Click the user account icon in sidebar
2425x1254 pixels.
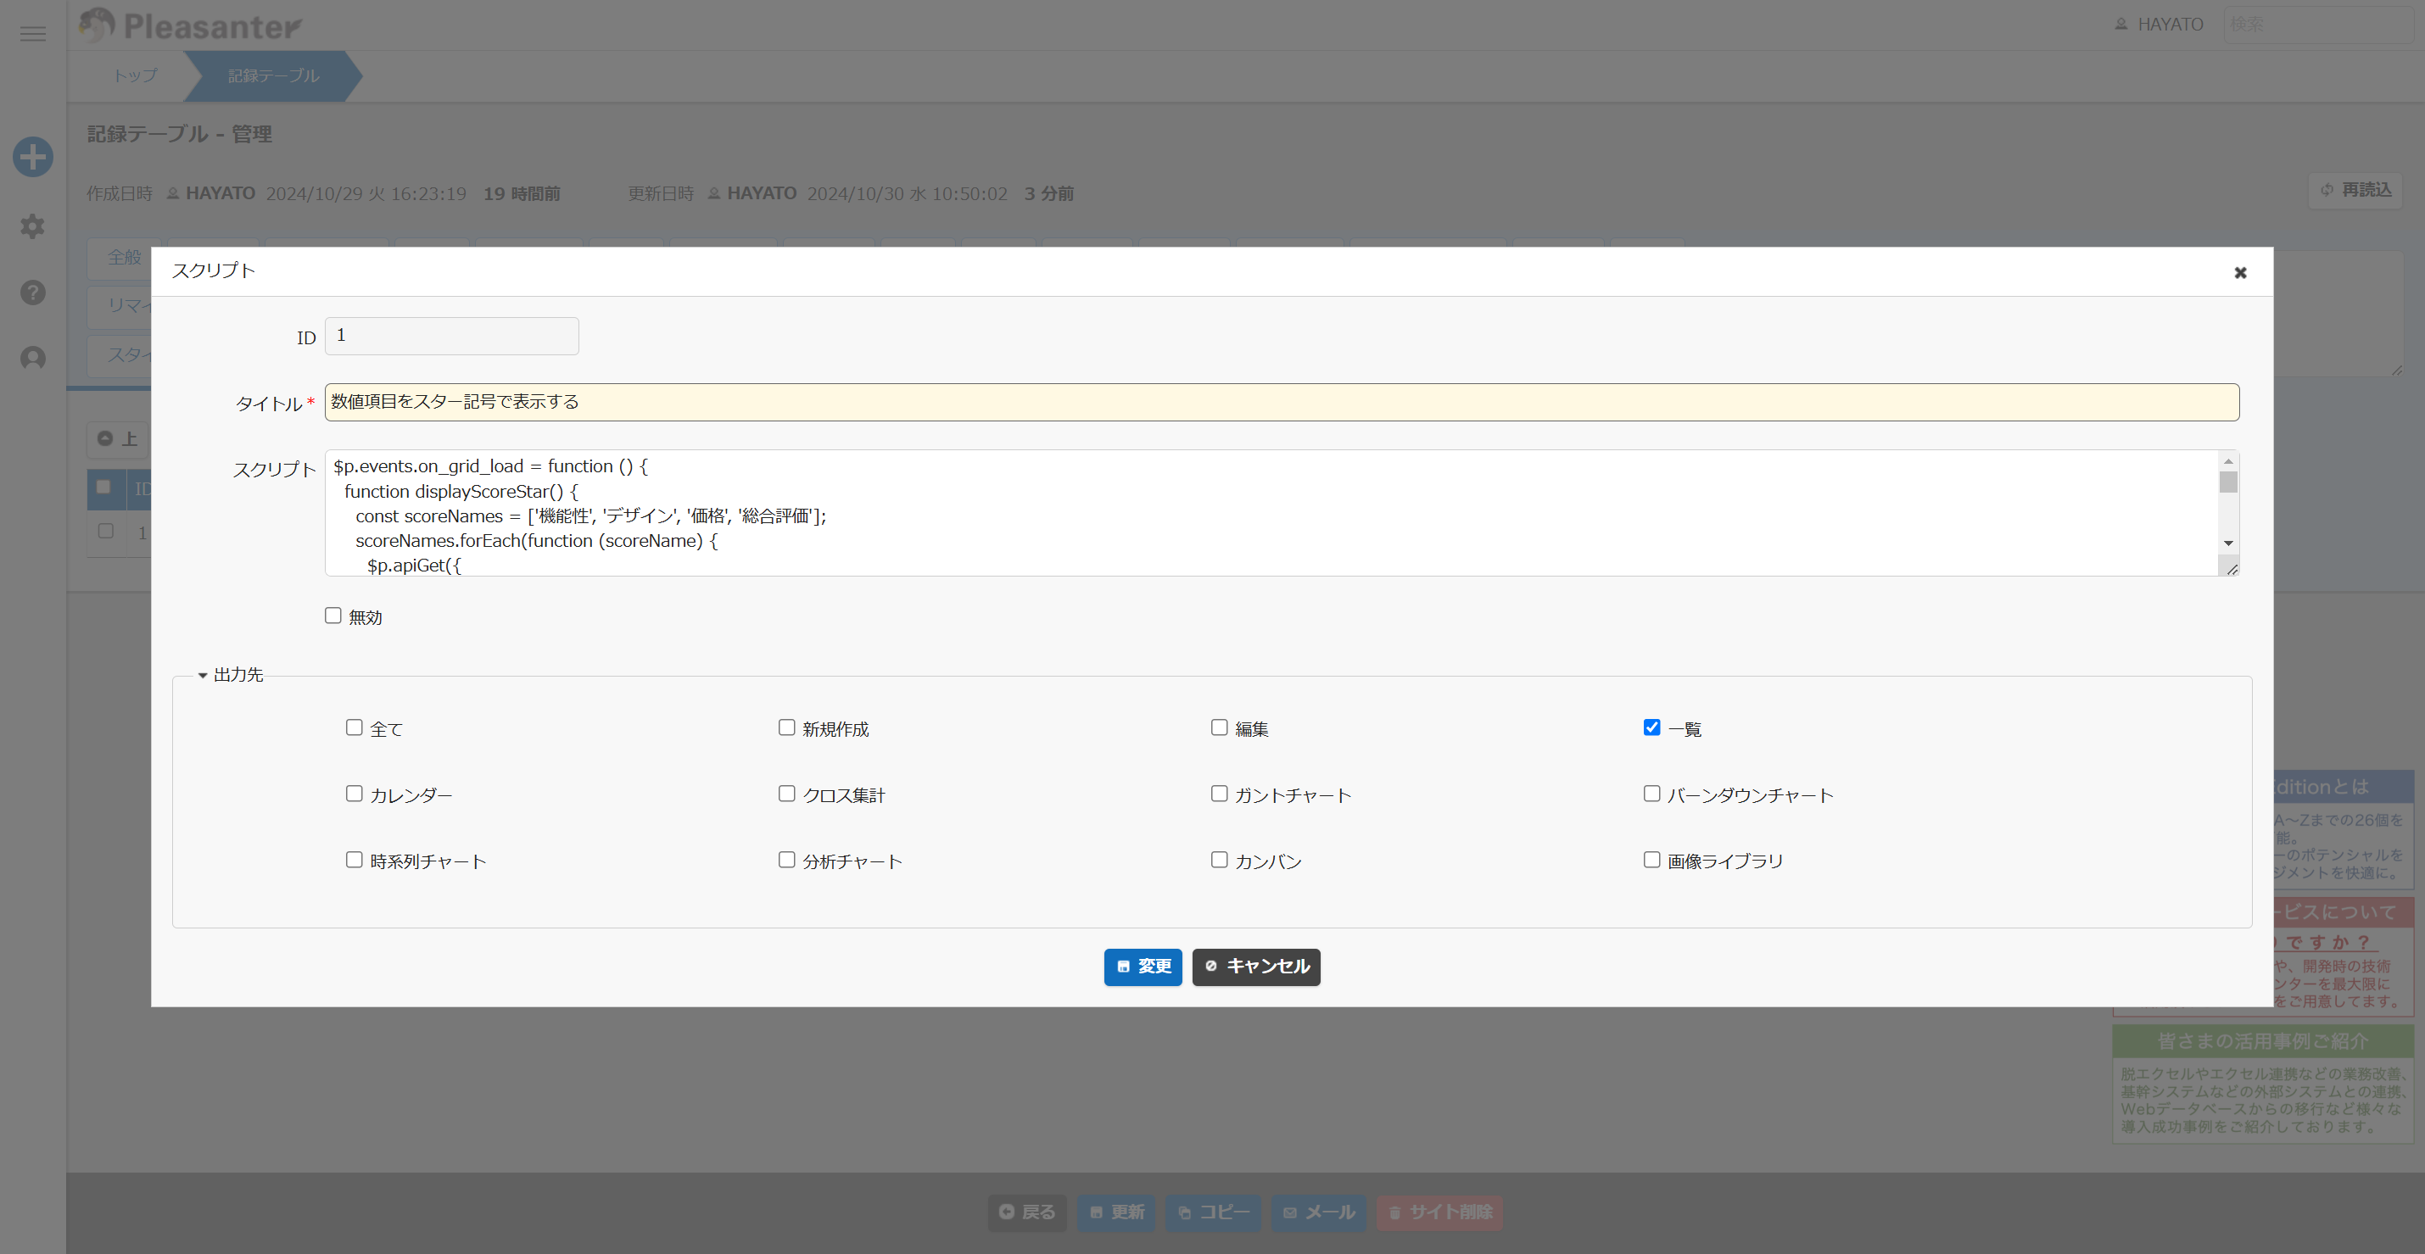coord(33,359)
